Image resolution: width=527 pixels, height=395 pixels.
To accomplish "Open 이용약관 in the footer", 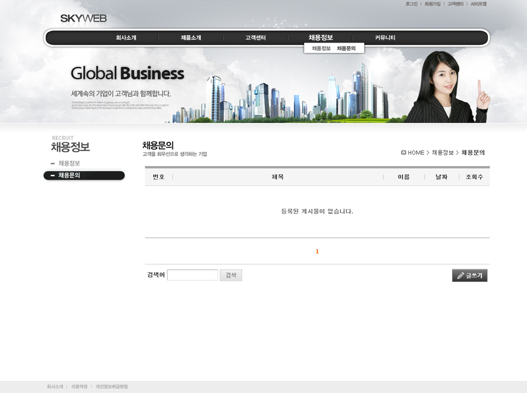I will tap(79, 387).
